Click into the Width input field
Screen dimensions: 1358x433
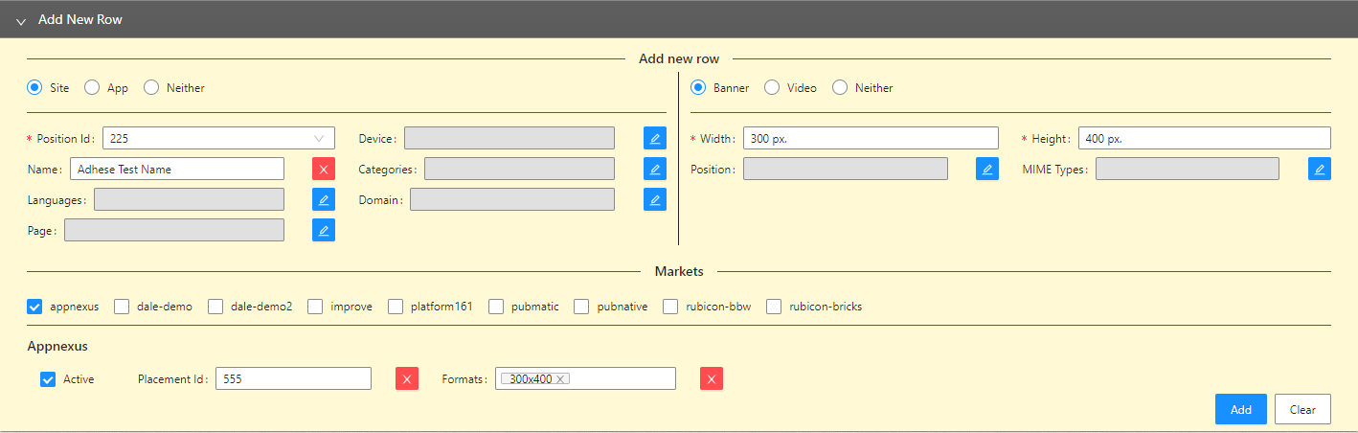tap(870, 138)
